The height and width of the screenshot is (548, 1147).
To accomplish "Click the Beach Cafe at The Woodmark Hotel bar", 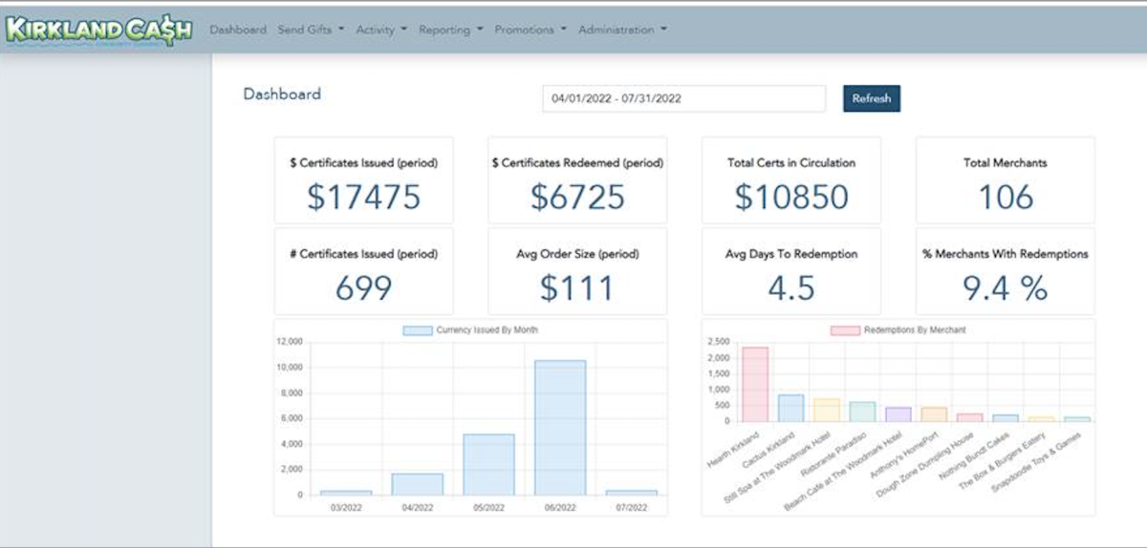I will pos(898,414).
